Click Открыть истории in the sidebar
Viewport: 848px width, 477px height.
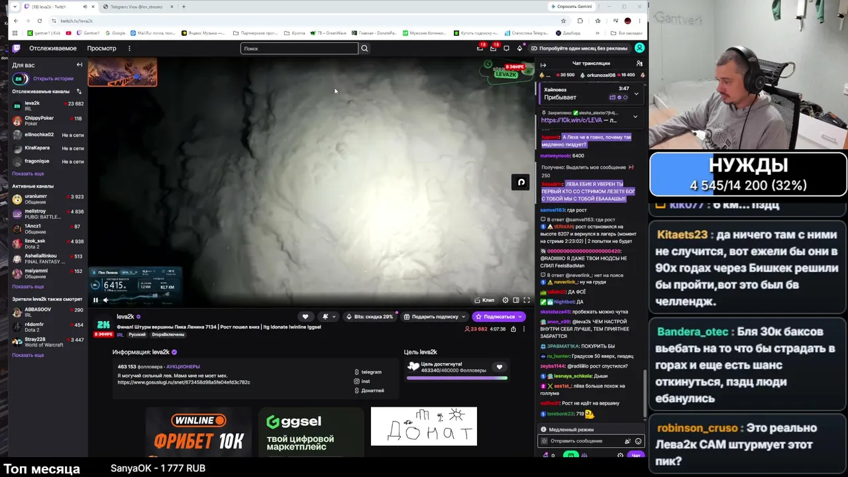point(53,79)
